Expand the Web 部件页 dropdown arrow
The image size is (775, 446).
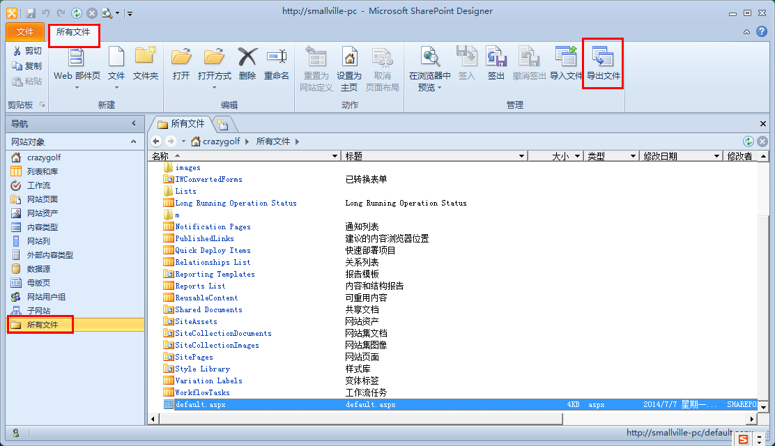(77, 88)
